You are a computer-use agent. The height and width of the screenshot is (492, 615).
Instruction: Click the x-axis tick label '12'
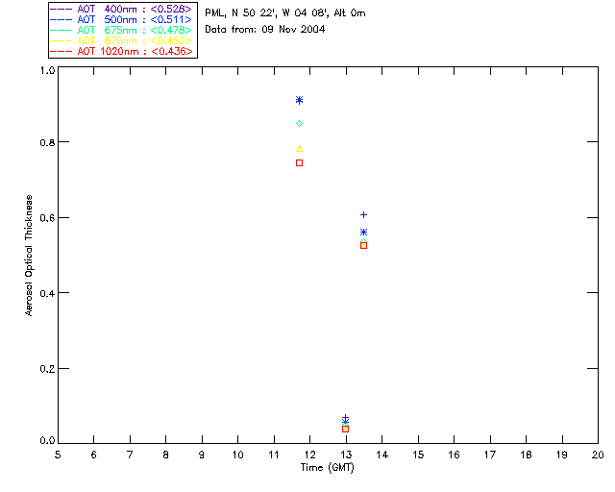click(x=309, y=455)
